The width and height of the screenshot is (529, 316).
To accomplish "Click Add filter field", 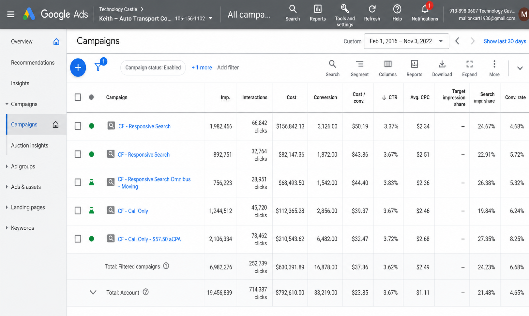I will [x=228, y=67].
